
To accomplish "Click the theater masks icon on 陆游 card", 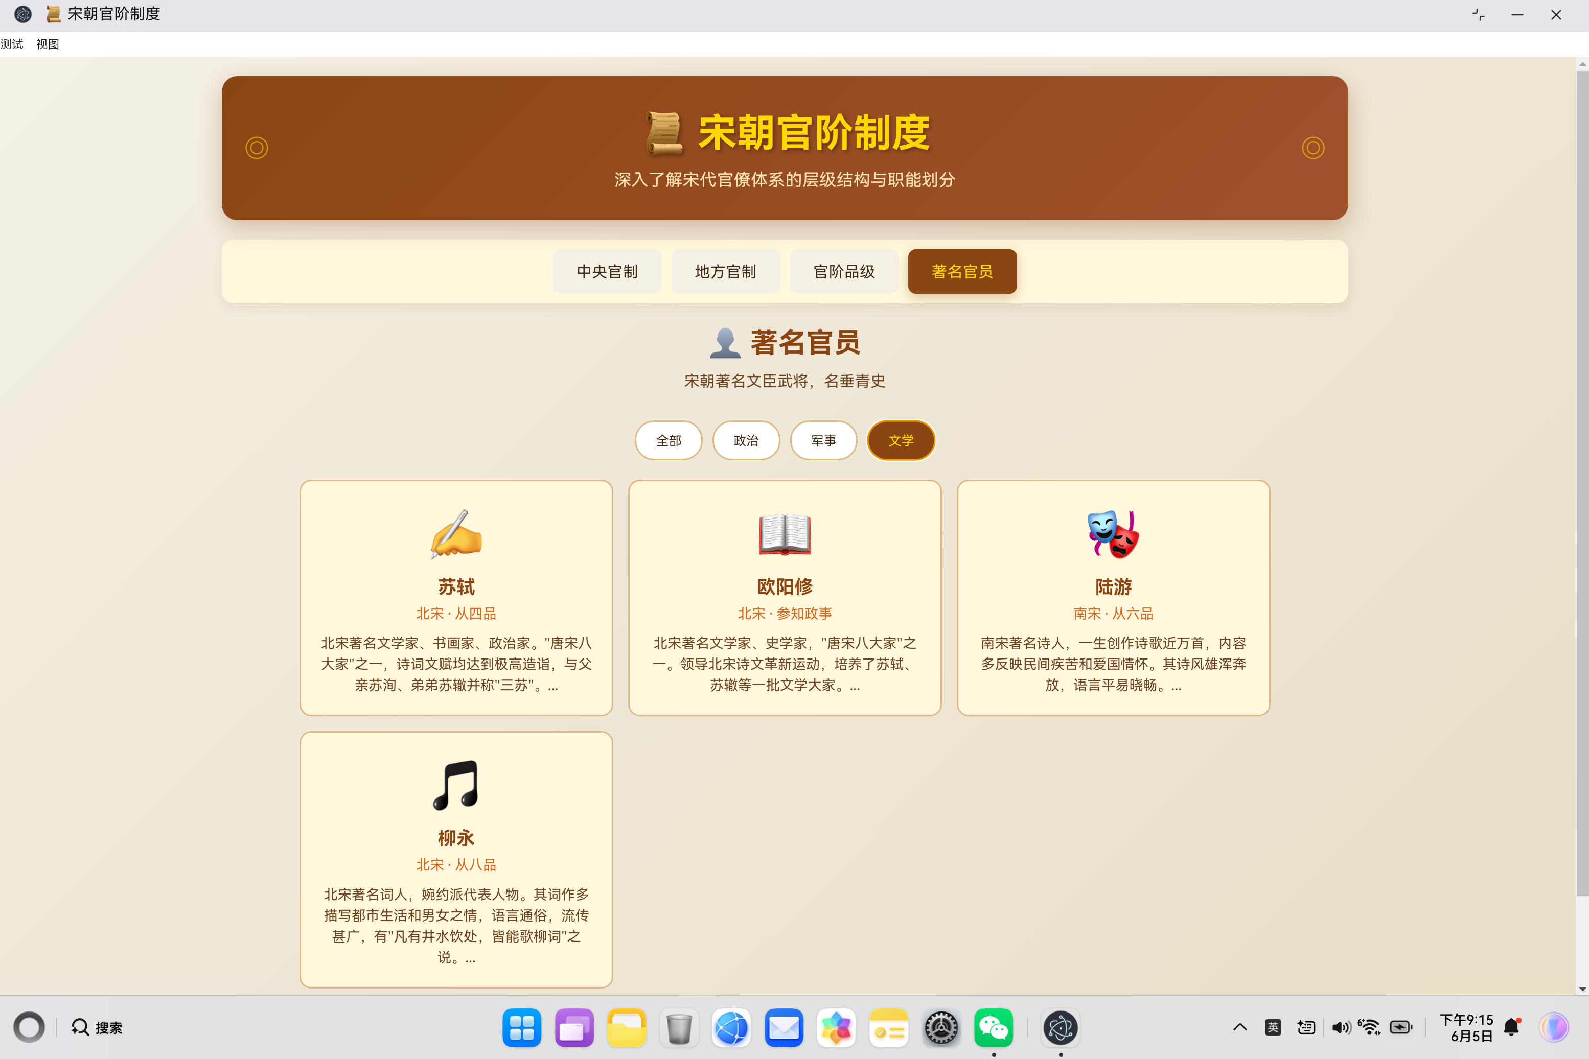I will point(1113,533).
